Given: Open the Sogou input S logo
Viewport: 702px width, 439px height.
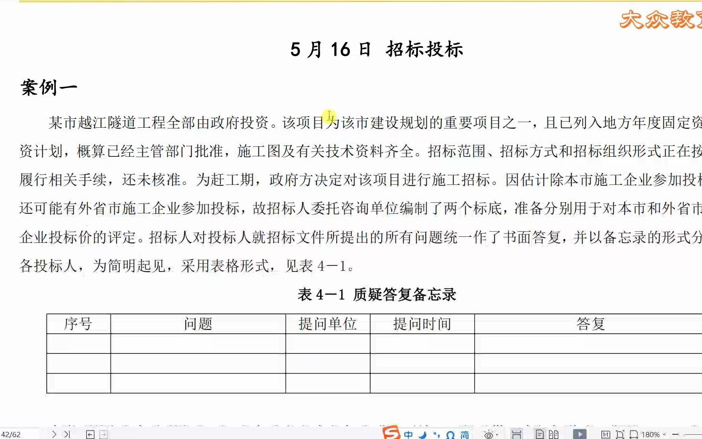Looking at the screenshot, I should point(391,434).
